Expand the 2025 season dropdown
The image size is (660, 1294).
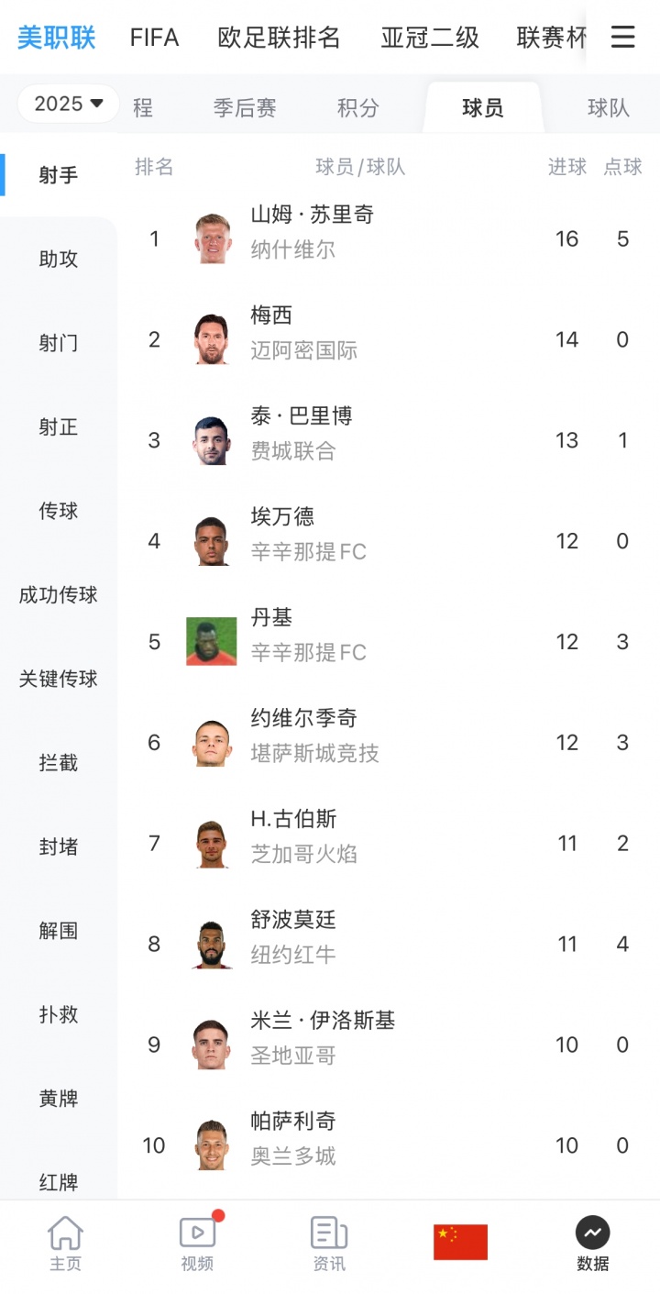(x=69, y=104)
